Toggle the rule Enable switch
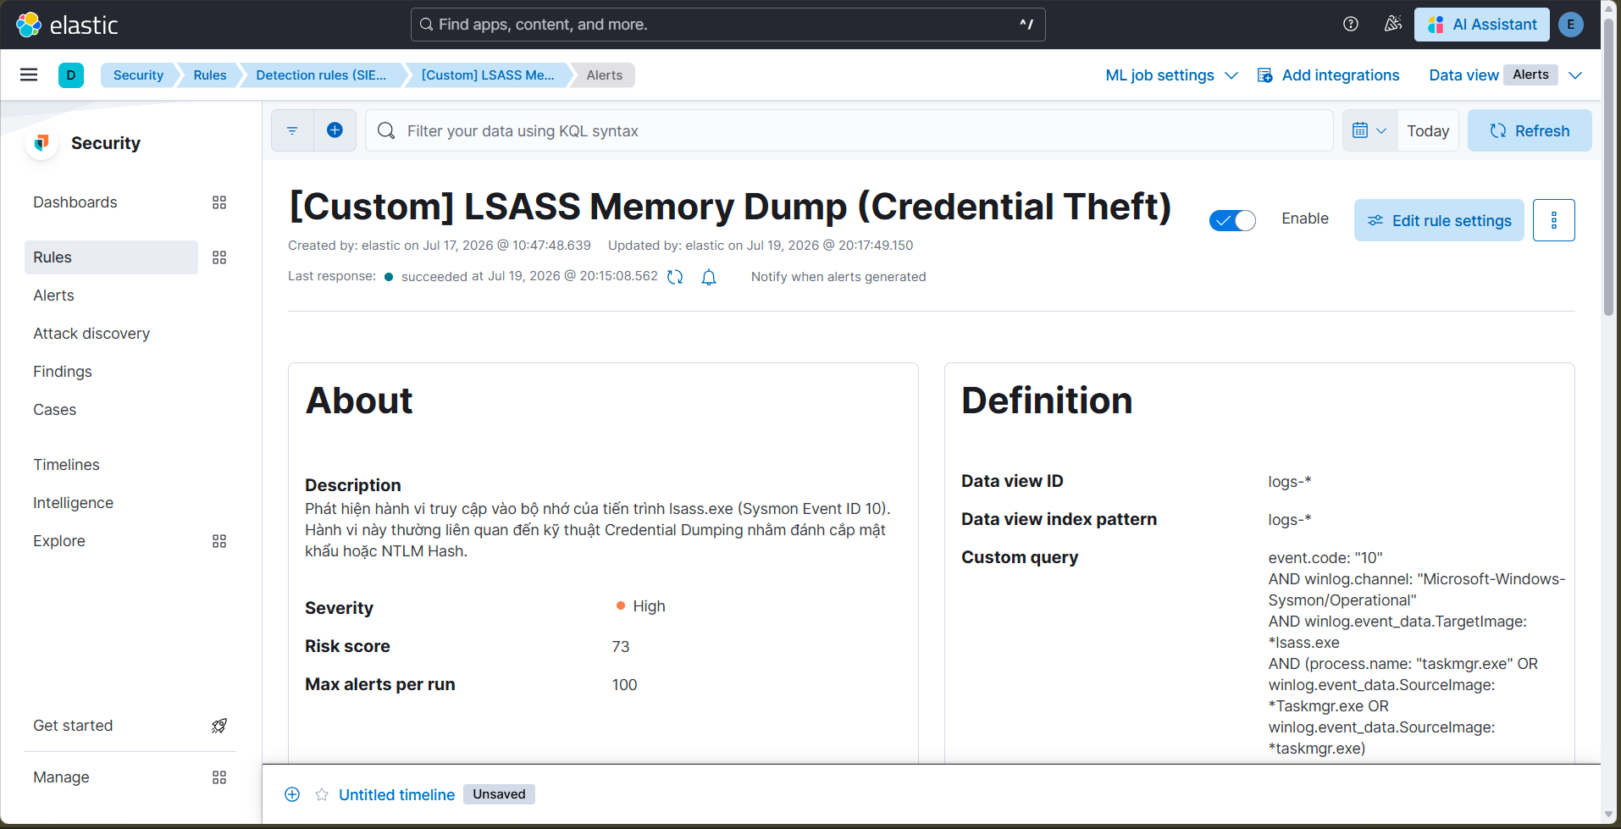Viewport: 1621px width, 829px height. click(1232, 220)
